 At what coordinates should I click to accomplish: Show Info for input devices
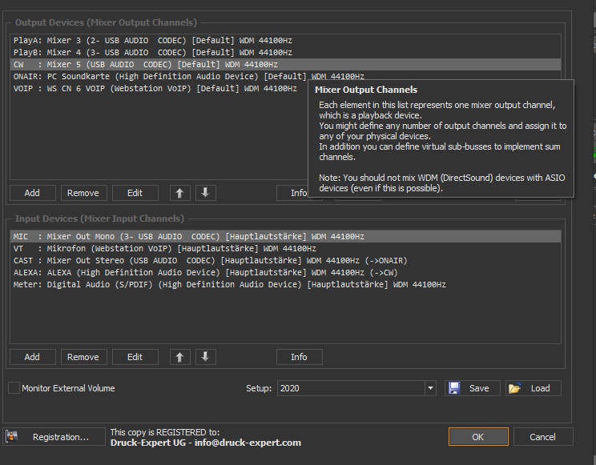[300, 357]
